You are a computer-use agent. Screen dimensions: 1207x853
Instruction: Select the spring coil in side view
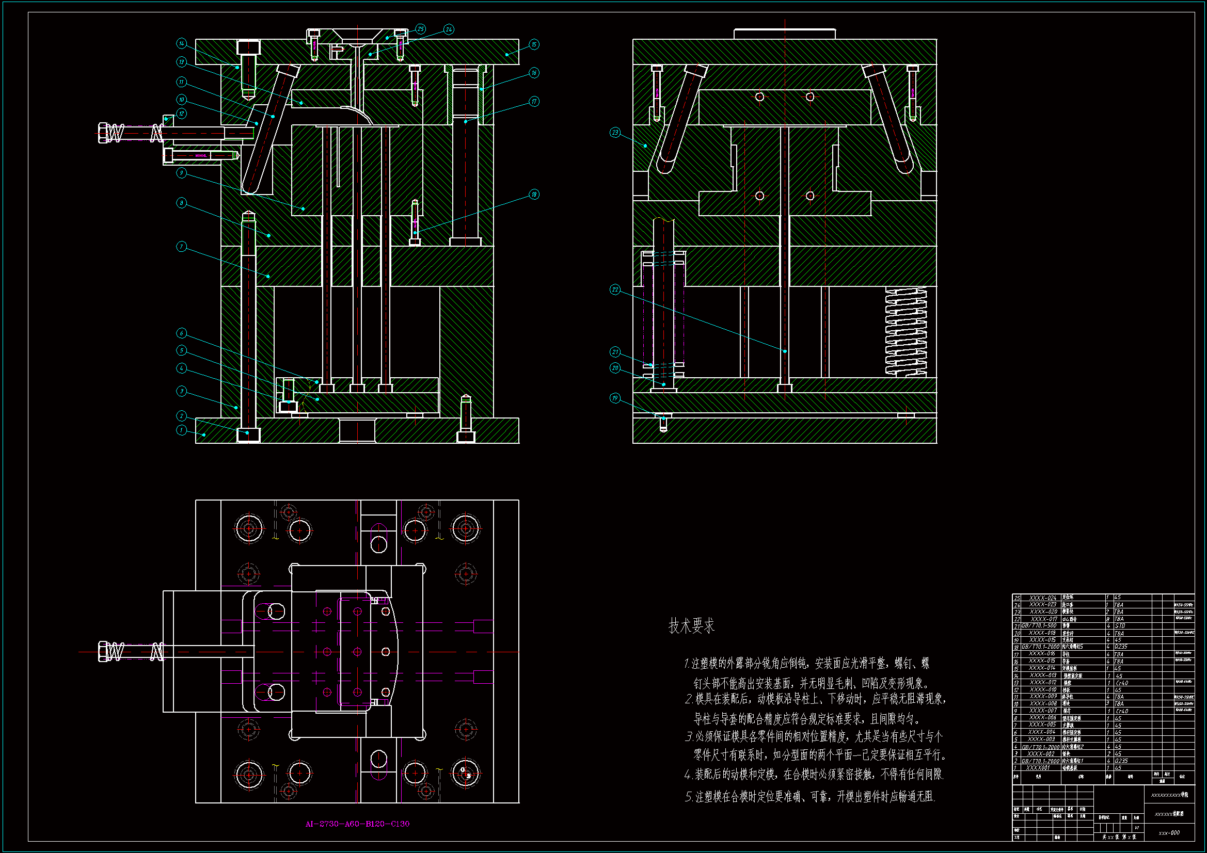[906, 331]
